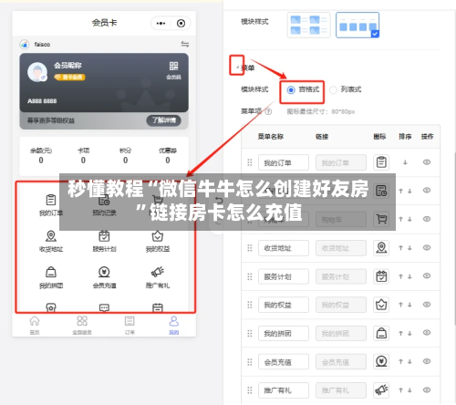The image size is (456, 405).
Task: Toggle visibility of 我的权益 menu item
Action: 427,305
